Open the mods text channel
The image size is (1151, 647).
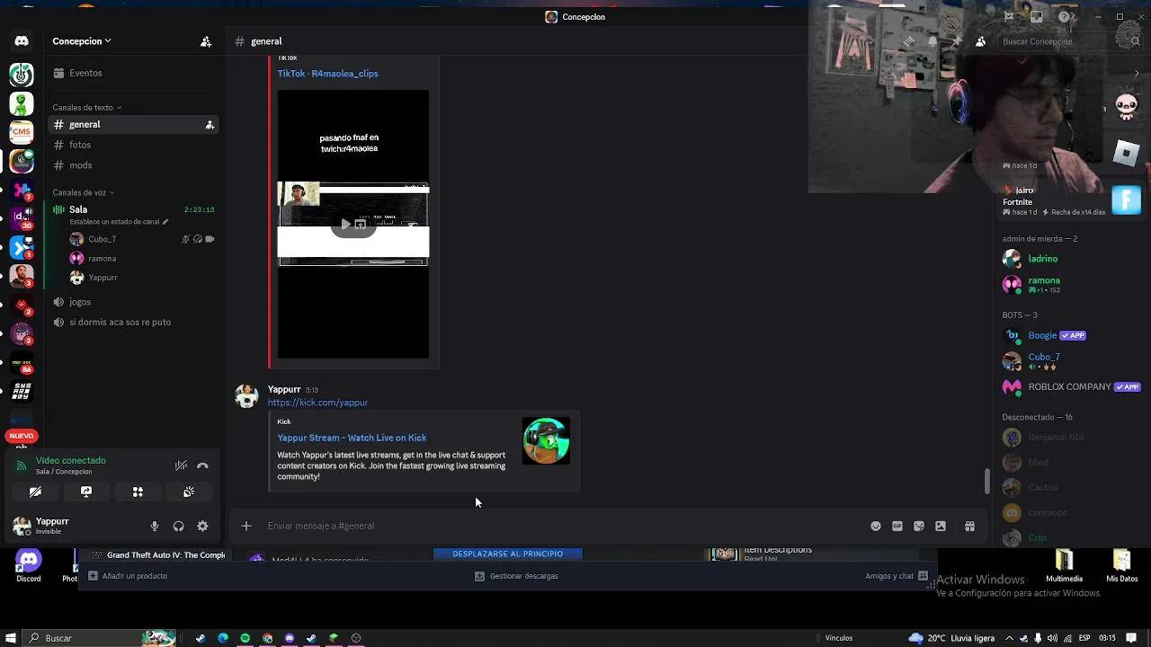coord(81,165)
